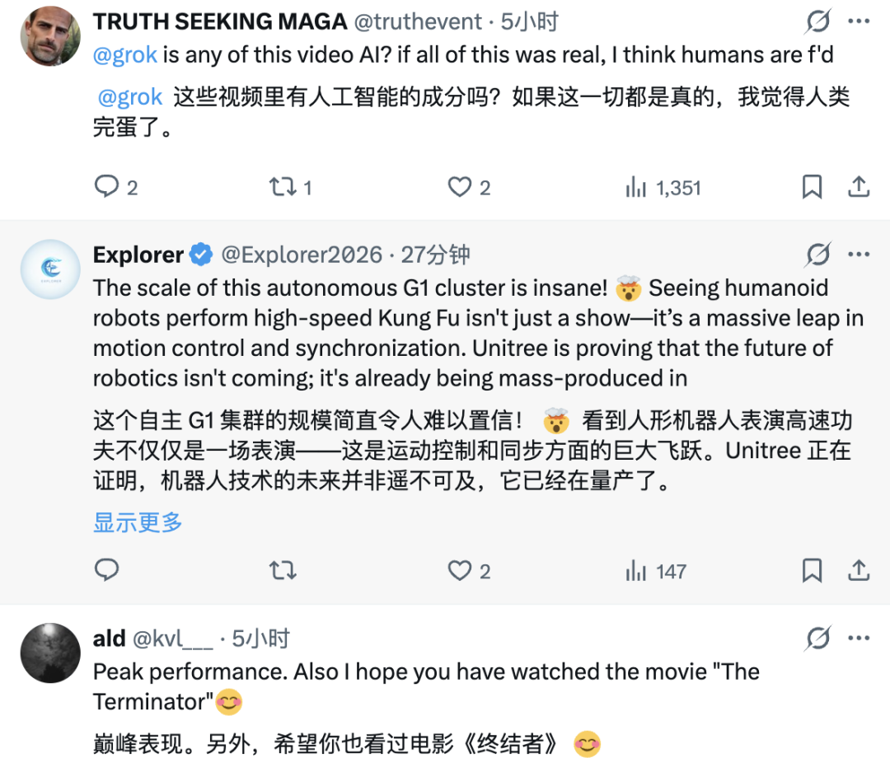
Task: Open @grok mention link in tweet
Action: click(x=127, y=56)
